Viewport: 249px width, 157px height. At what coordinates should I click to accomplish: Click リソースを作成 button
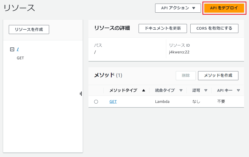[x=29, y=29]
